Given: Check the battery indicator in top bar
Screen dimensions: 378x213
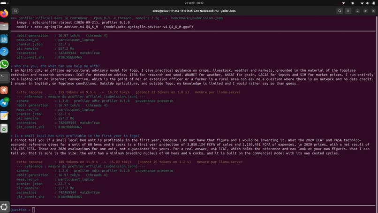Looking at the screenshot, I should point(373,3).
